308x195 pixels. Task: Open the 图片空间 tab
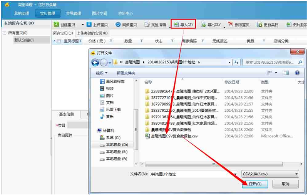[99, 13]
